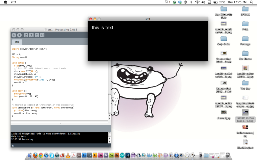Screen dimensions: 257x160
Task: Select buythisshitwhenyou jpg desktop file
Action: (x=245, y=101)
